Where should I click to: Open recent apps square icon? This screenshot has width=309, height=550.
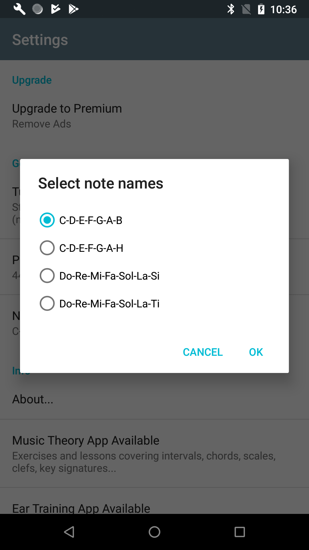pyautogui.click(x=240, y=532)
